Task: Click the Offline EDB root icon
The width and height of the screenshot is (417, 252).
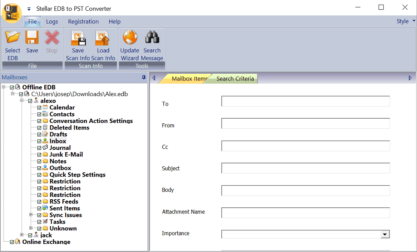Action: 18,87
